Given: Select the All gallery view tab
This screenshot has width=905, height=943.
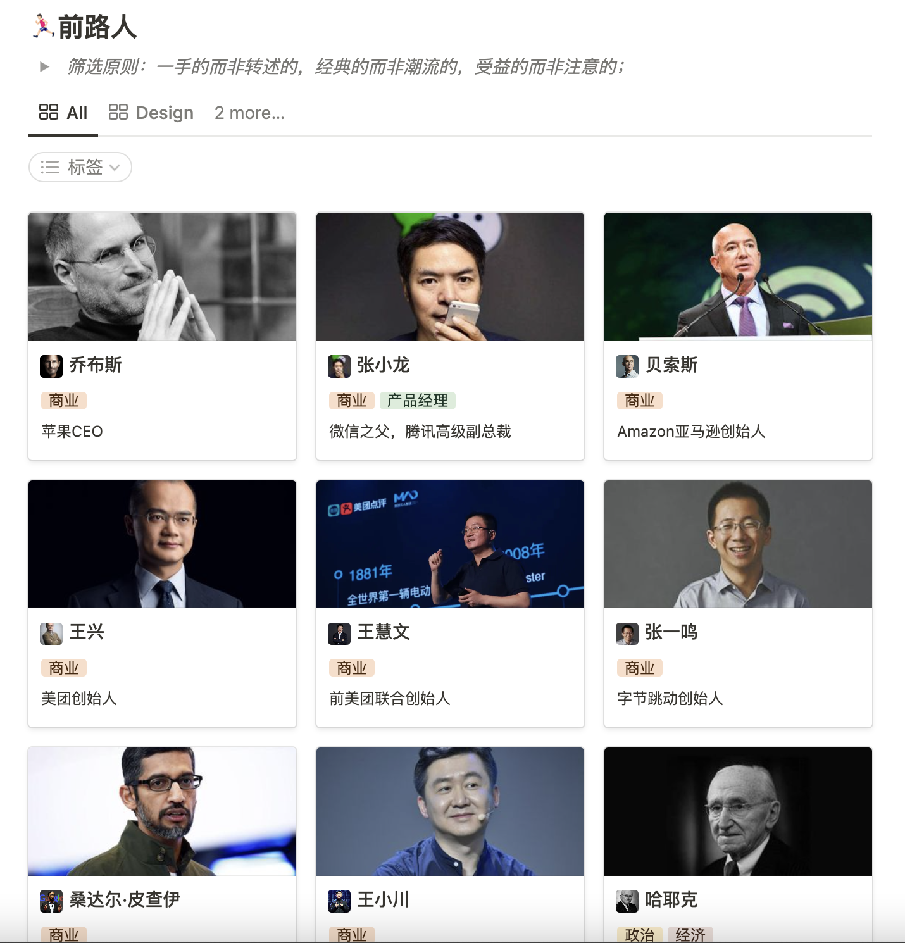Looking at the screenshot, I should click(x=63, y=113).
